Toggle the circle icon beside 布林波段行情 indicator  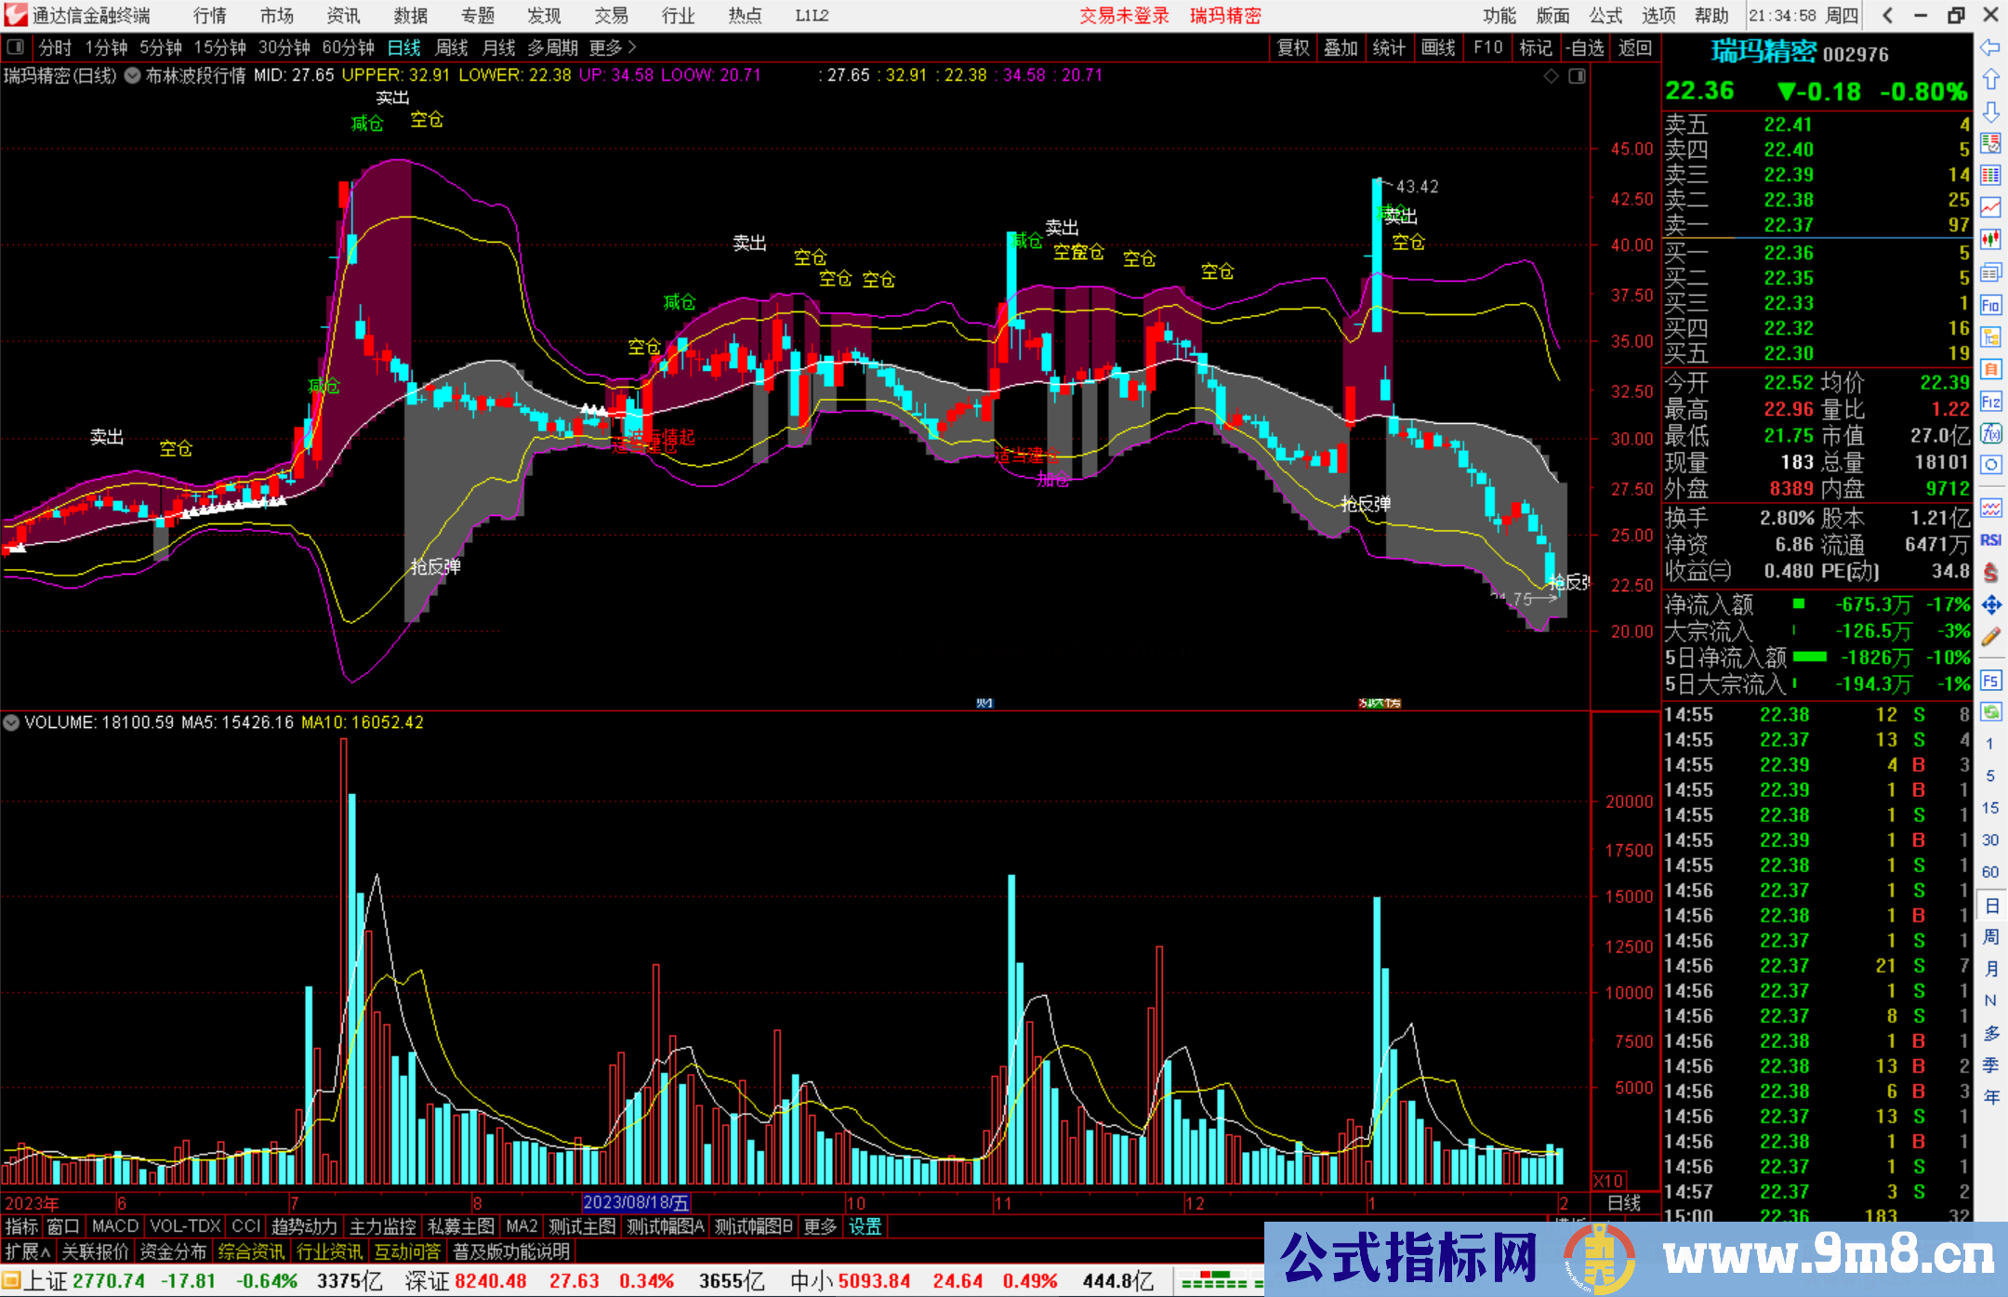133,75
